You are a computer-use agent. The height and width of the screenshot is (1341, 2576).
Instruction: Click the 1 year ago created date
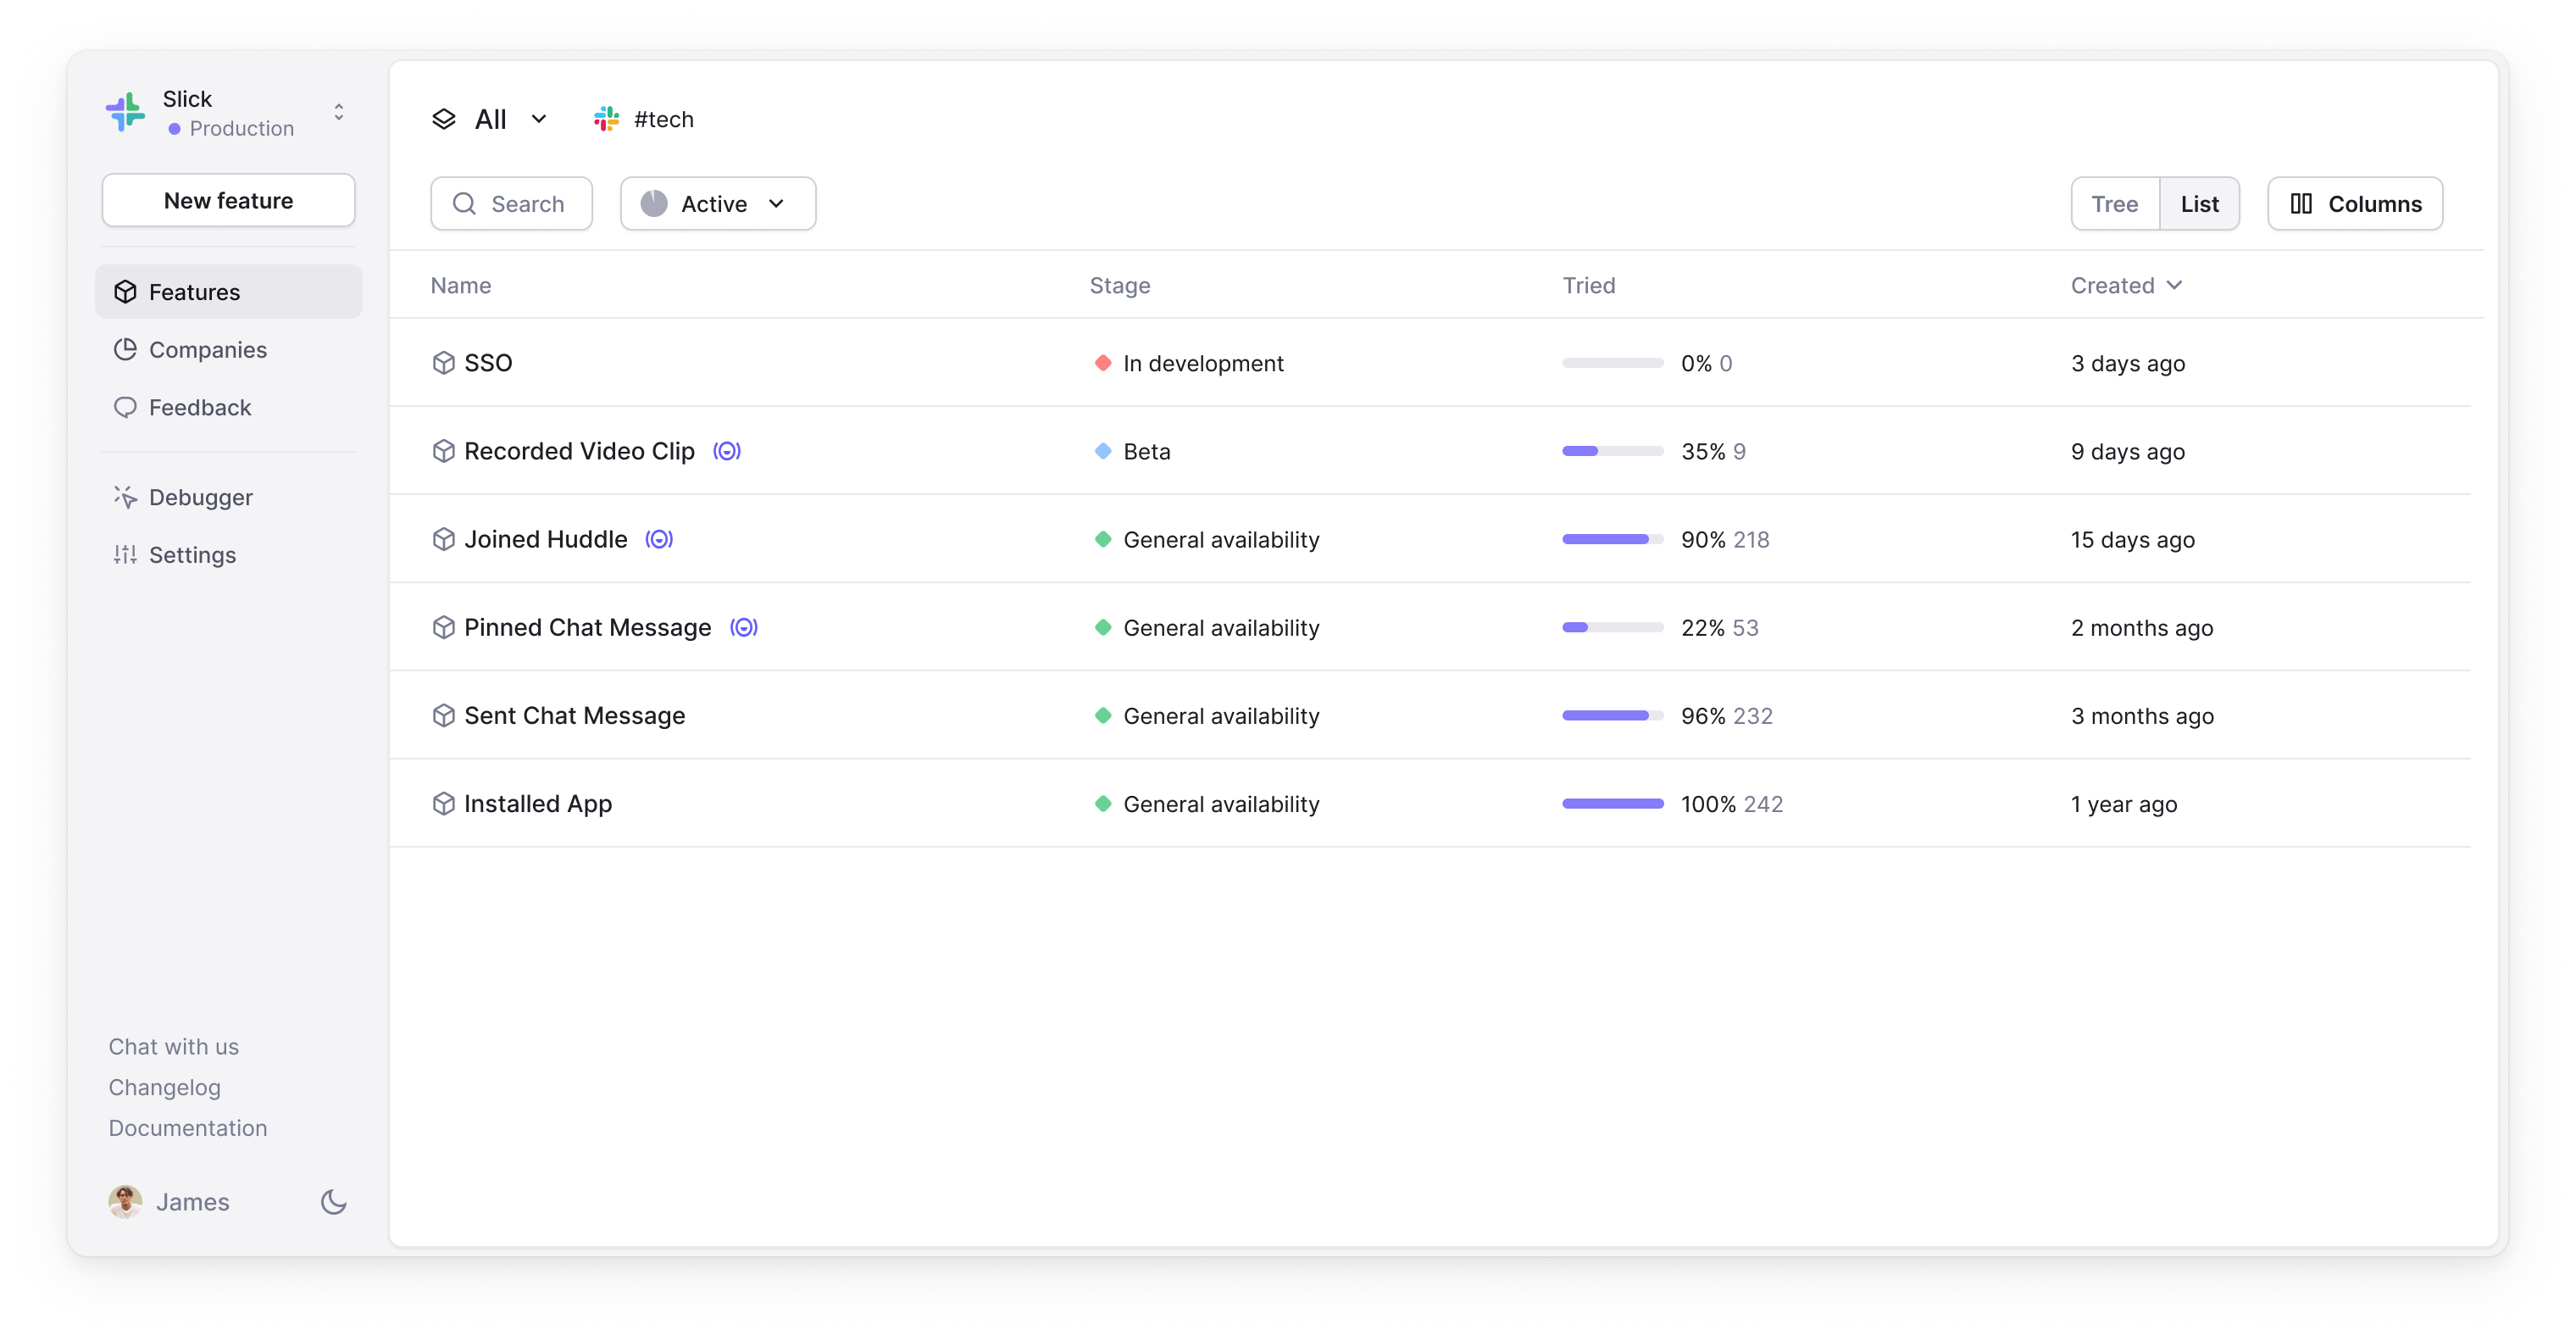tap(2124, 804)
